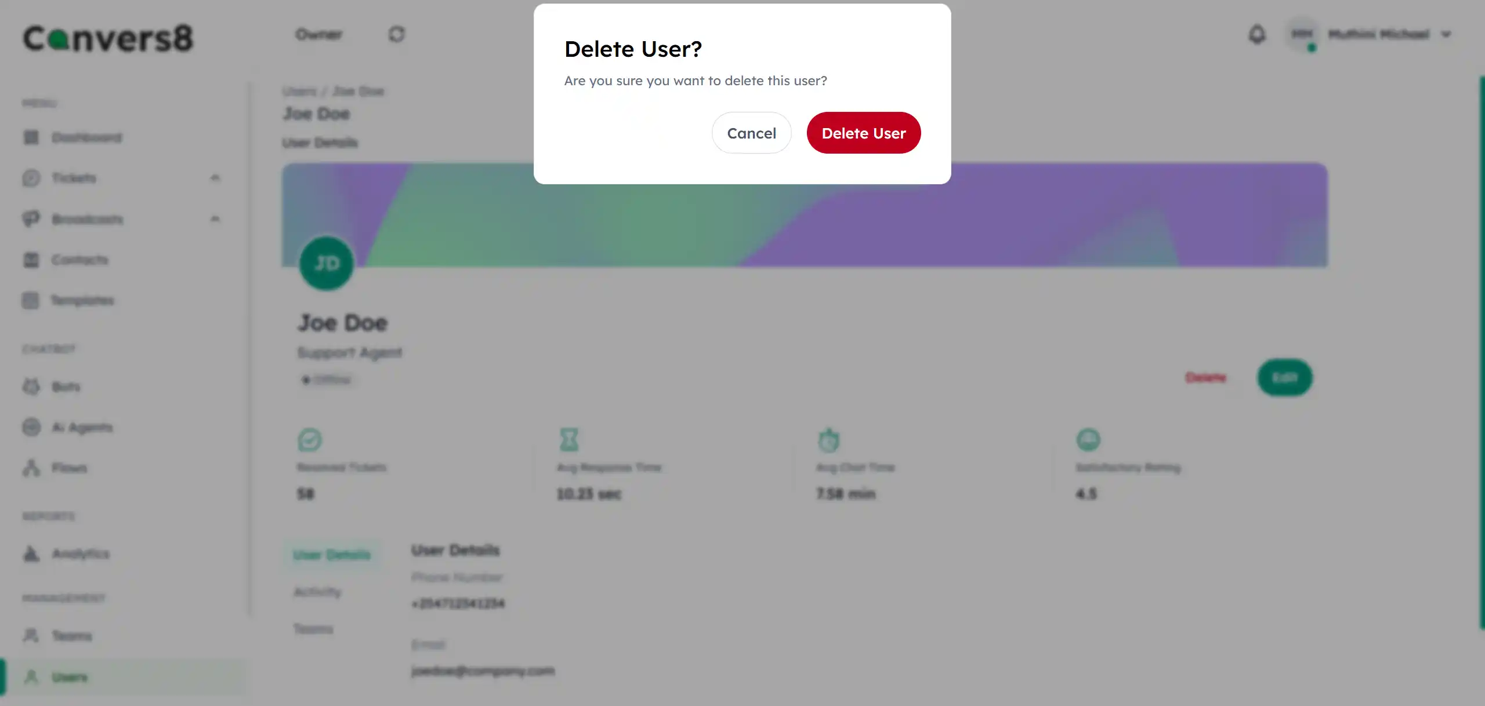1485x706 pixels.
Task: Select the Flows icon in the sidebar
Action: (32, 468)
